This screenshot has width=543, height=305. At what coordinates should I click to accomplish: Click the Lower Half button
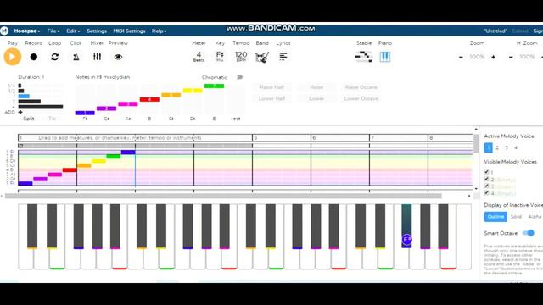tap(271, 98)
